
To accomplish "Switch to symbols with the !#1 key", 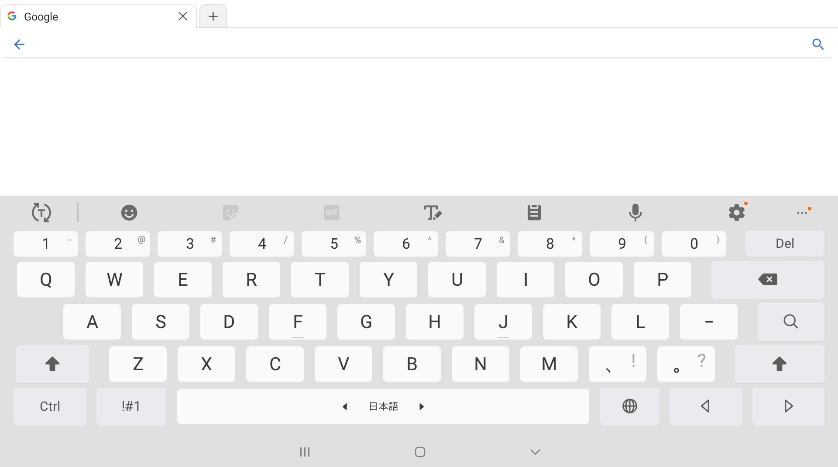I will coord(131,406).
